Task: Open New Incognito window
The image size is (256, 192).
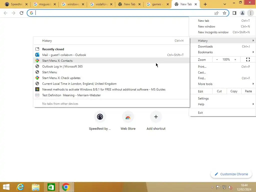Action: [x=222, y=32]
